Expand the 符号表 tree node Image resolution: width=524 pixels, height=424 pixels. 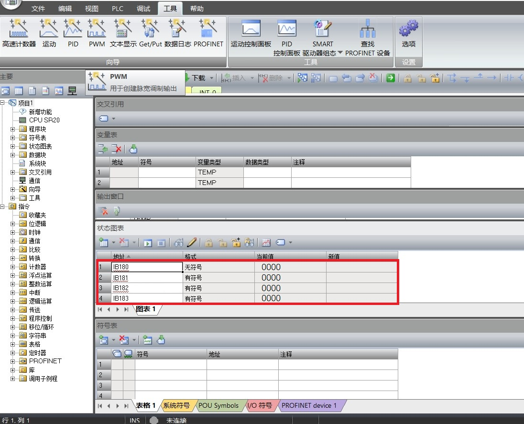coord(12,138)
